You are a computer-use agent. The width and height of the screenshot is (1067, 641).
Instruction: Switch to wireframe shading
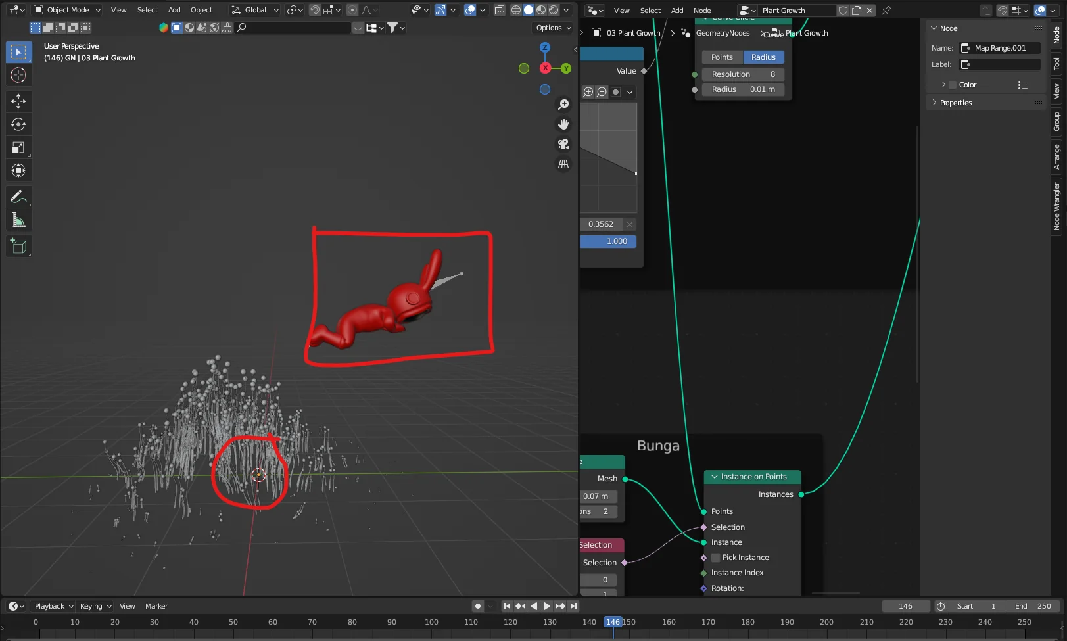click(x=516, y=10)
